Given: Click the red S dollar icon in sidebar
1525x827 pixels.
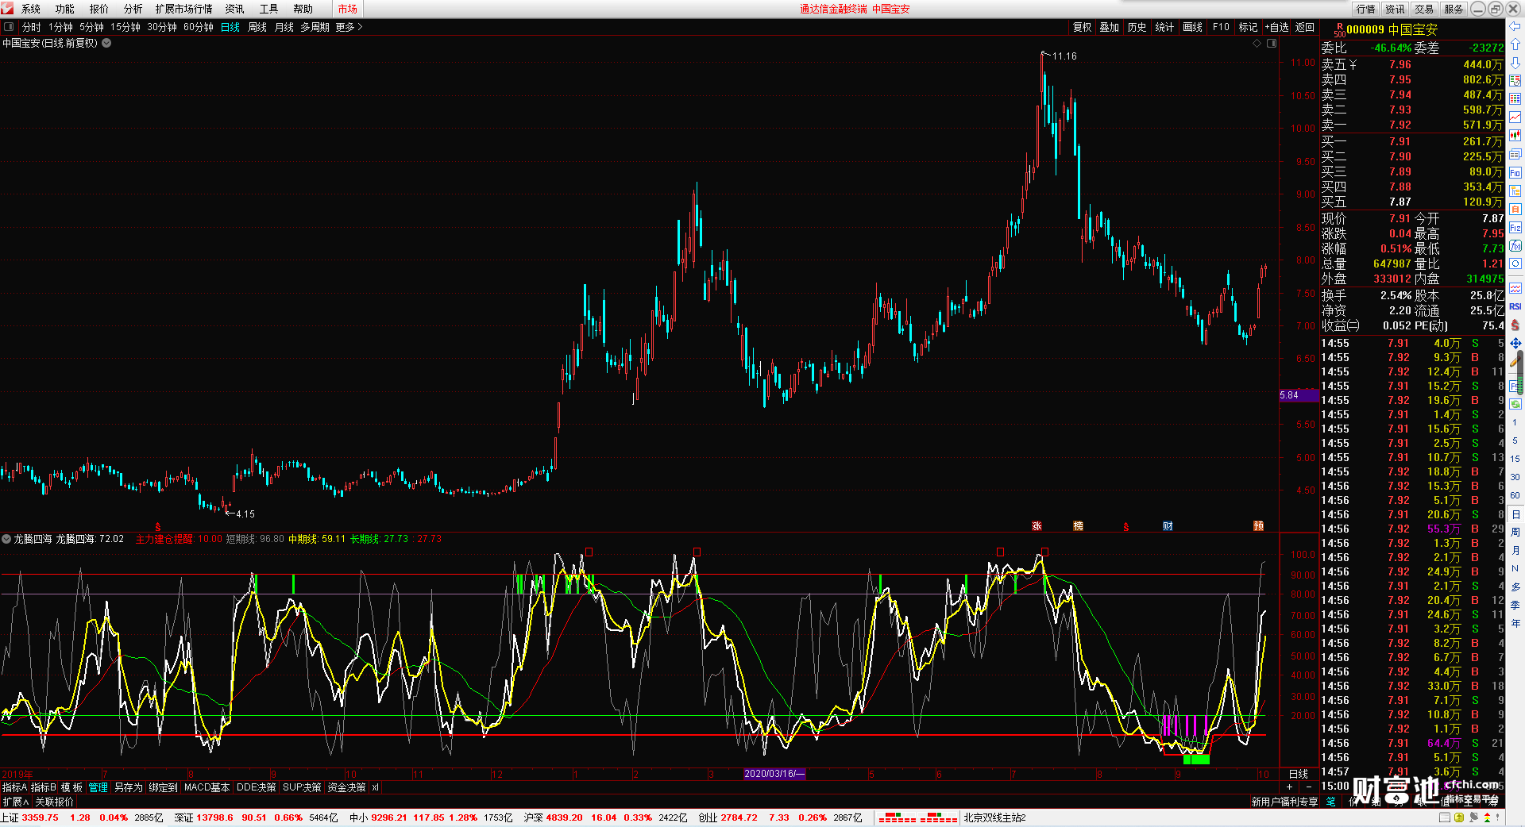Looking at the screenshot, I should (x=1515, y=325).
